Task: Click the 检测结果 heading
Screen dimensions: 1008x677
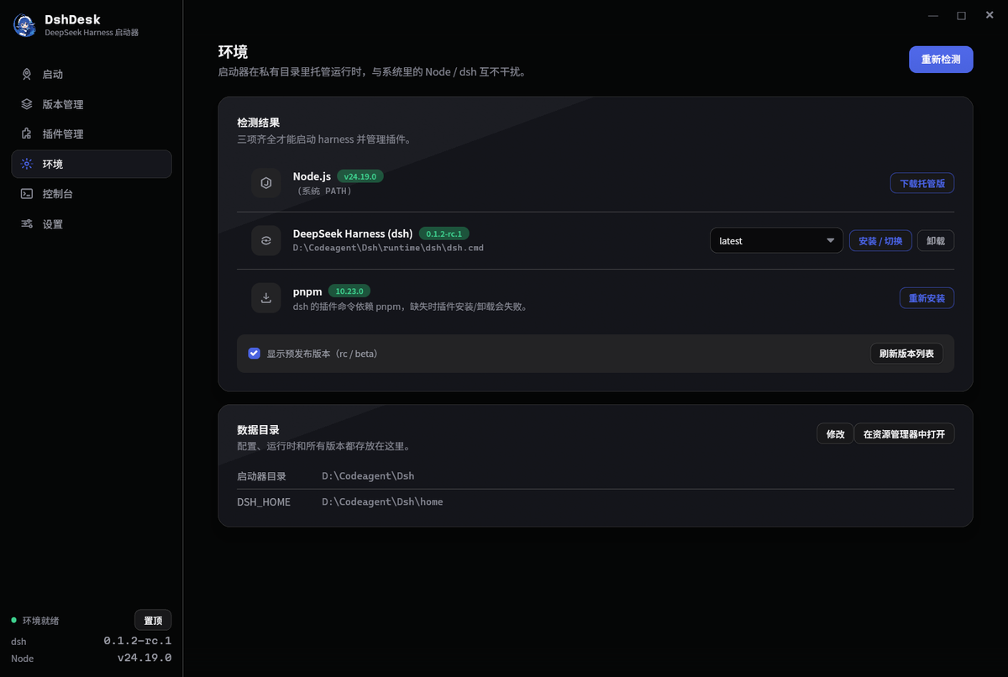Action: coord(259,123)
